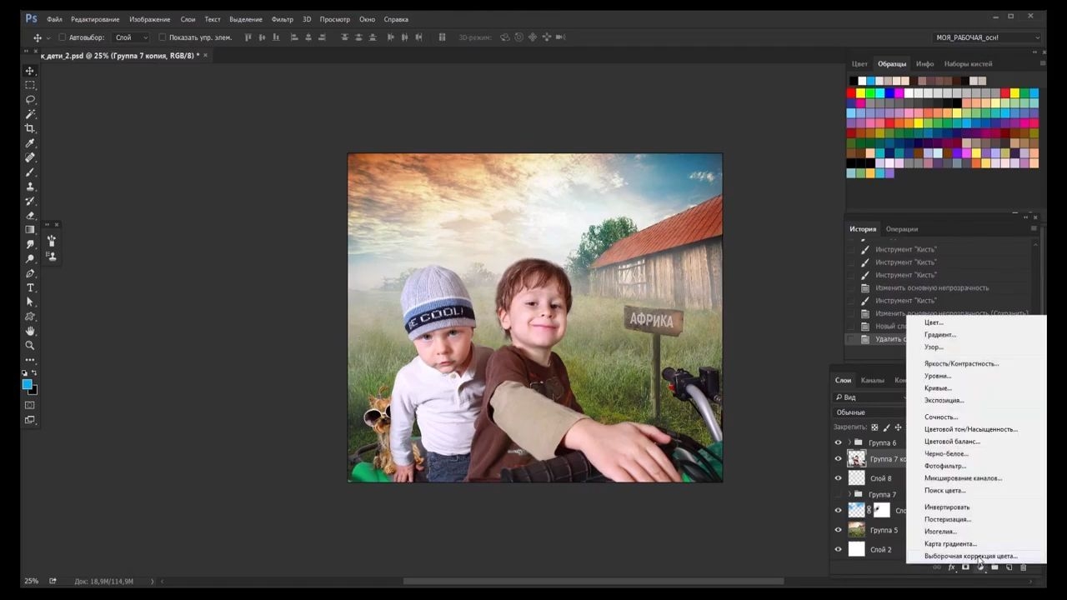Toggle Quick Mask mode

click(30, 405)
